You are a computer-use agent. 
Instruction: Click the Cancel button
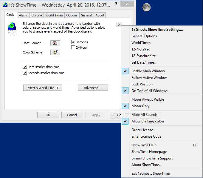click(72, 115)
